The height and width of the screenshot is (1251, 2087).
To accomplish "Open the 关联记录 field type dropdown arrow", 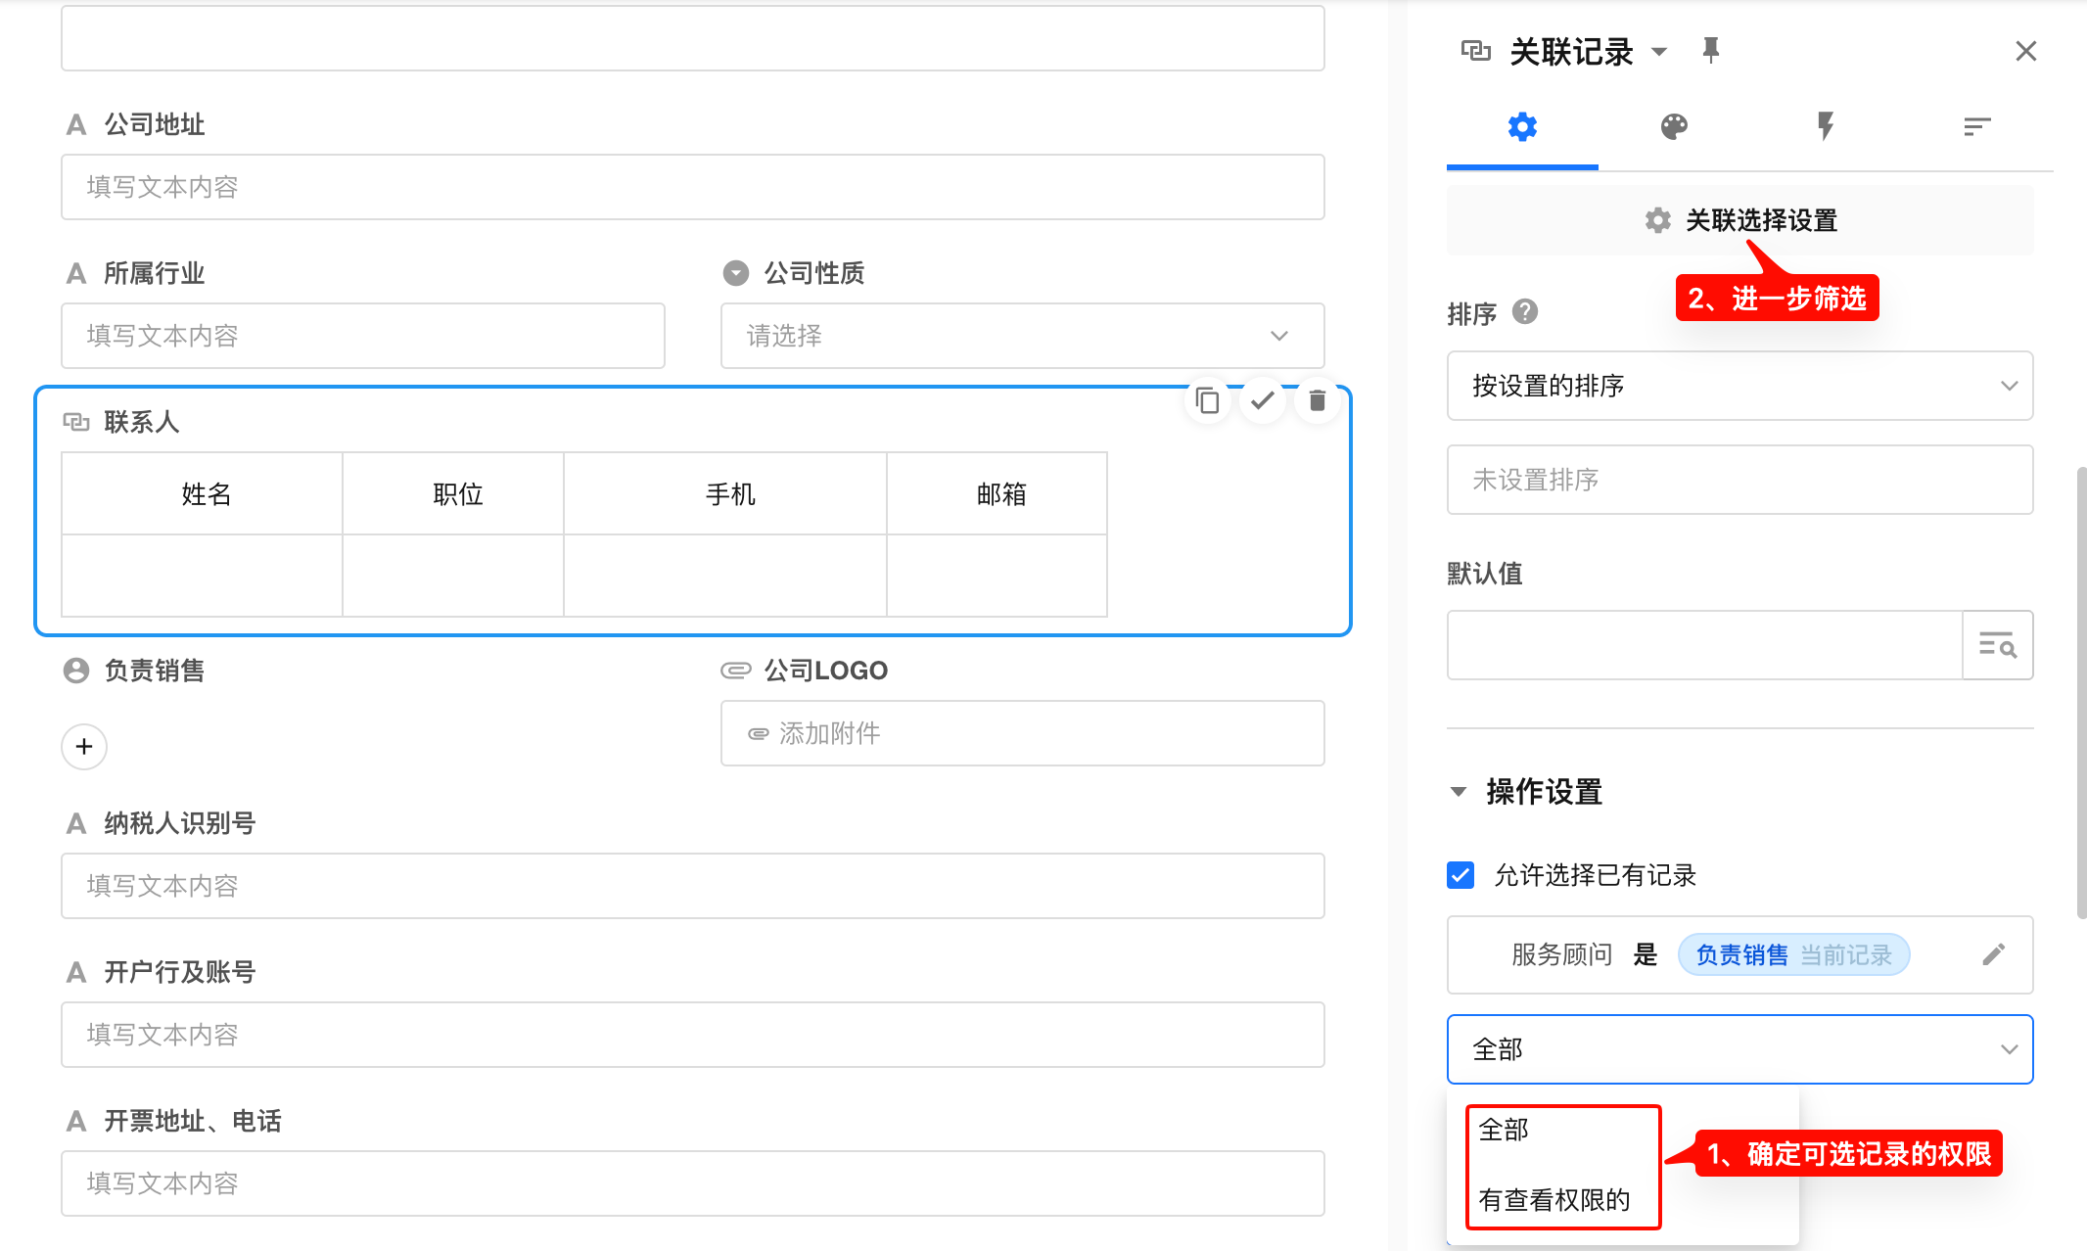I will point(1659,51).
